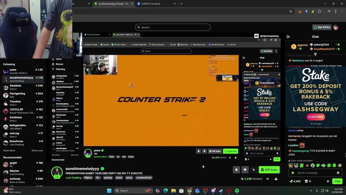
Task: Open Spotify from the taskbar
Action: click(237, 191)
